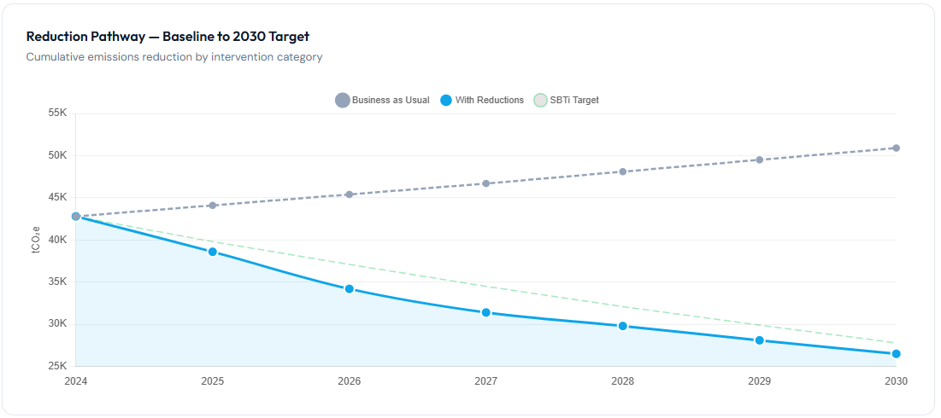The height and width of the screenshot is (418, 941).
Task: Click the 2026 x-axis label
Action: point(350,381)
